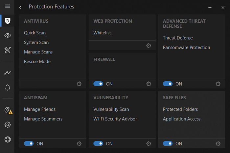
Task: Open the Notifications bell icon
Action: [x=8, y=87]
